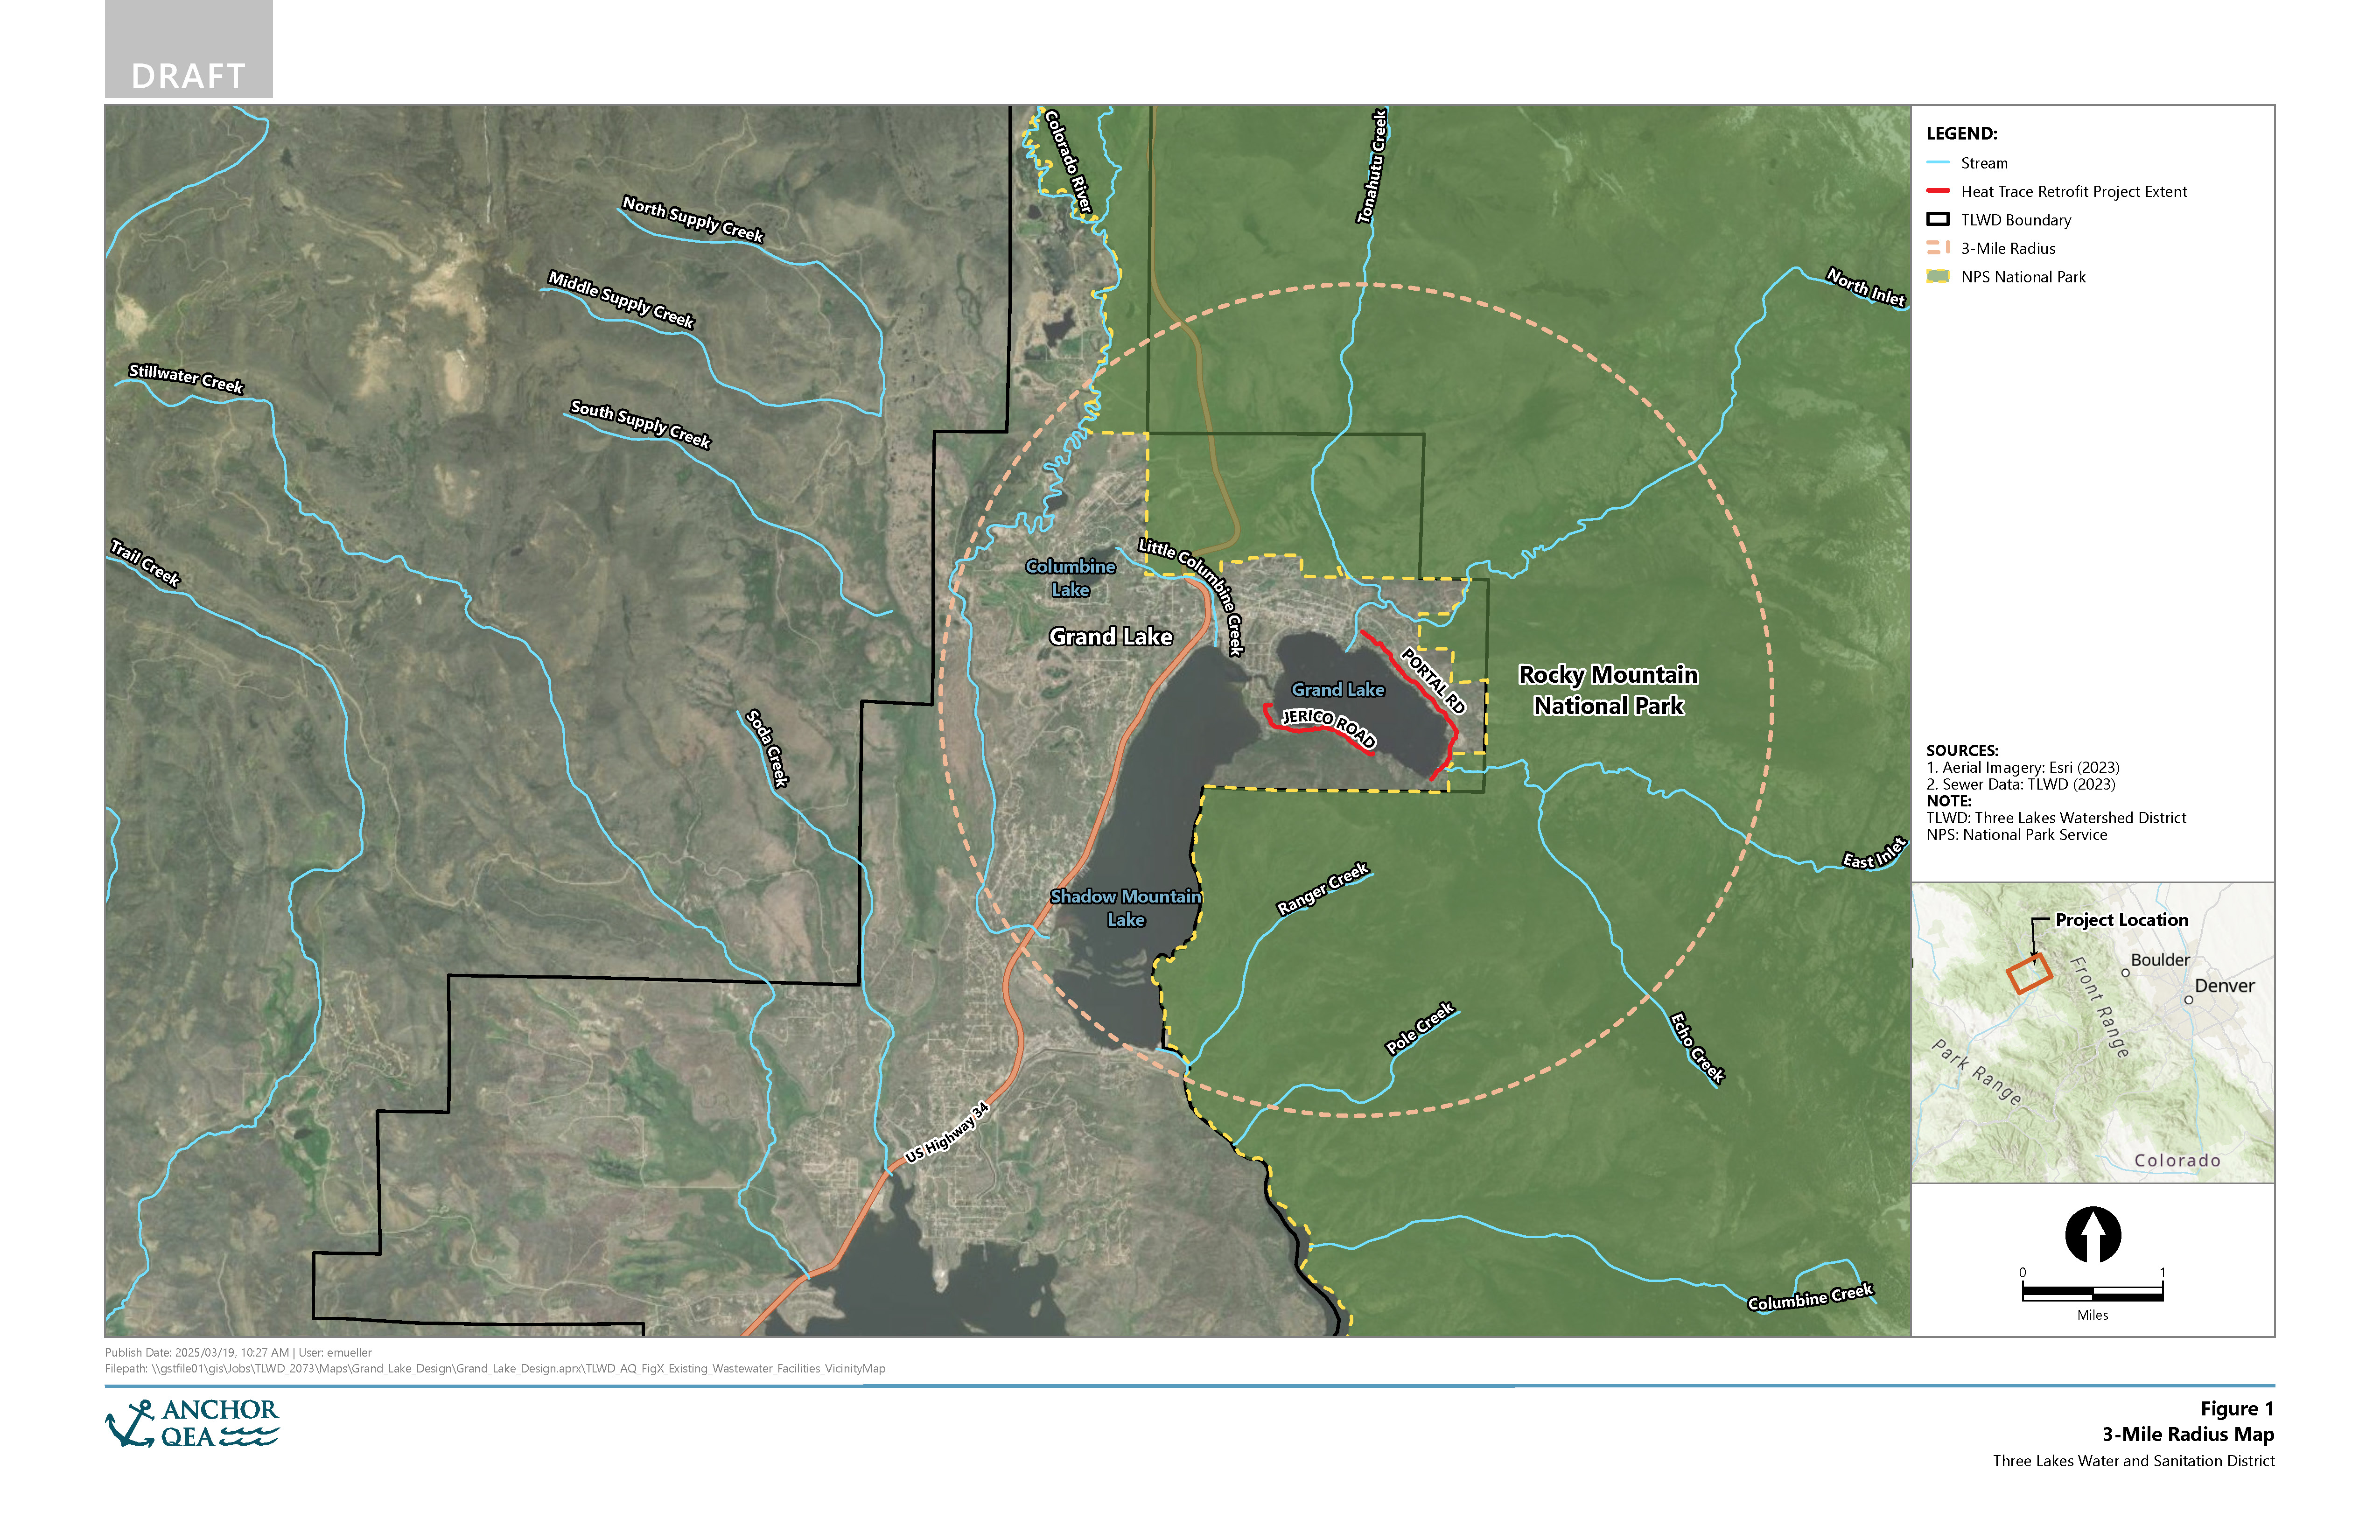2380x1540 pixels.
Task: Select the TLWD Boundary legend symbol
Action: (x=1938, y=220)
